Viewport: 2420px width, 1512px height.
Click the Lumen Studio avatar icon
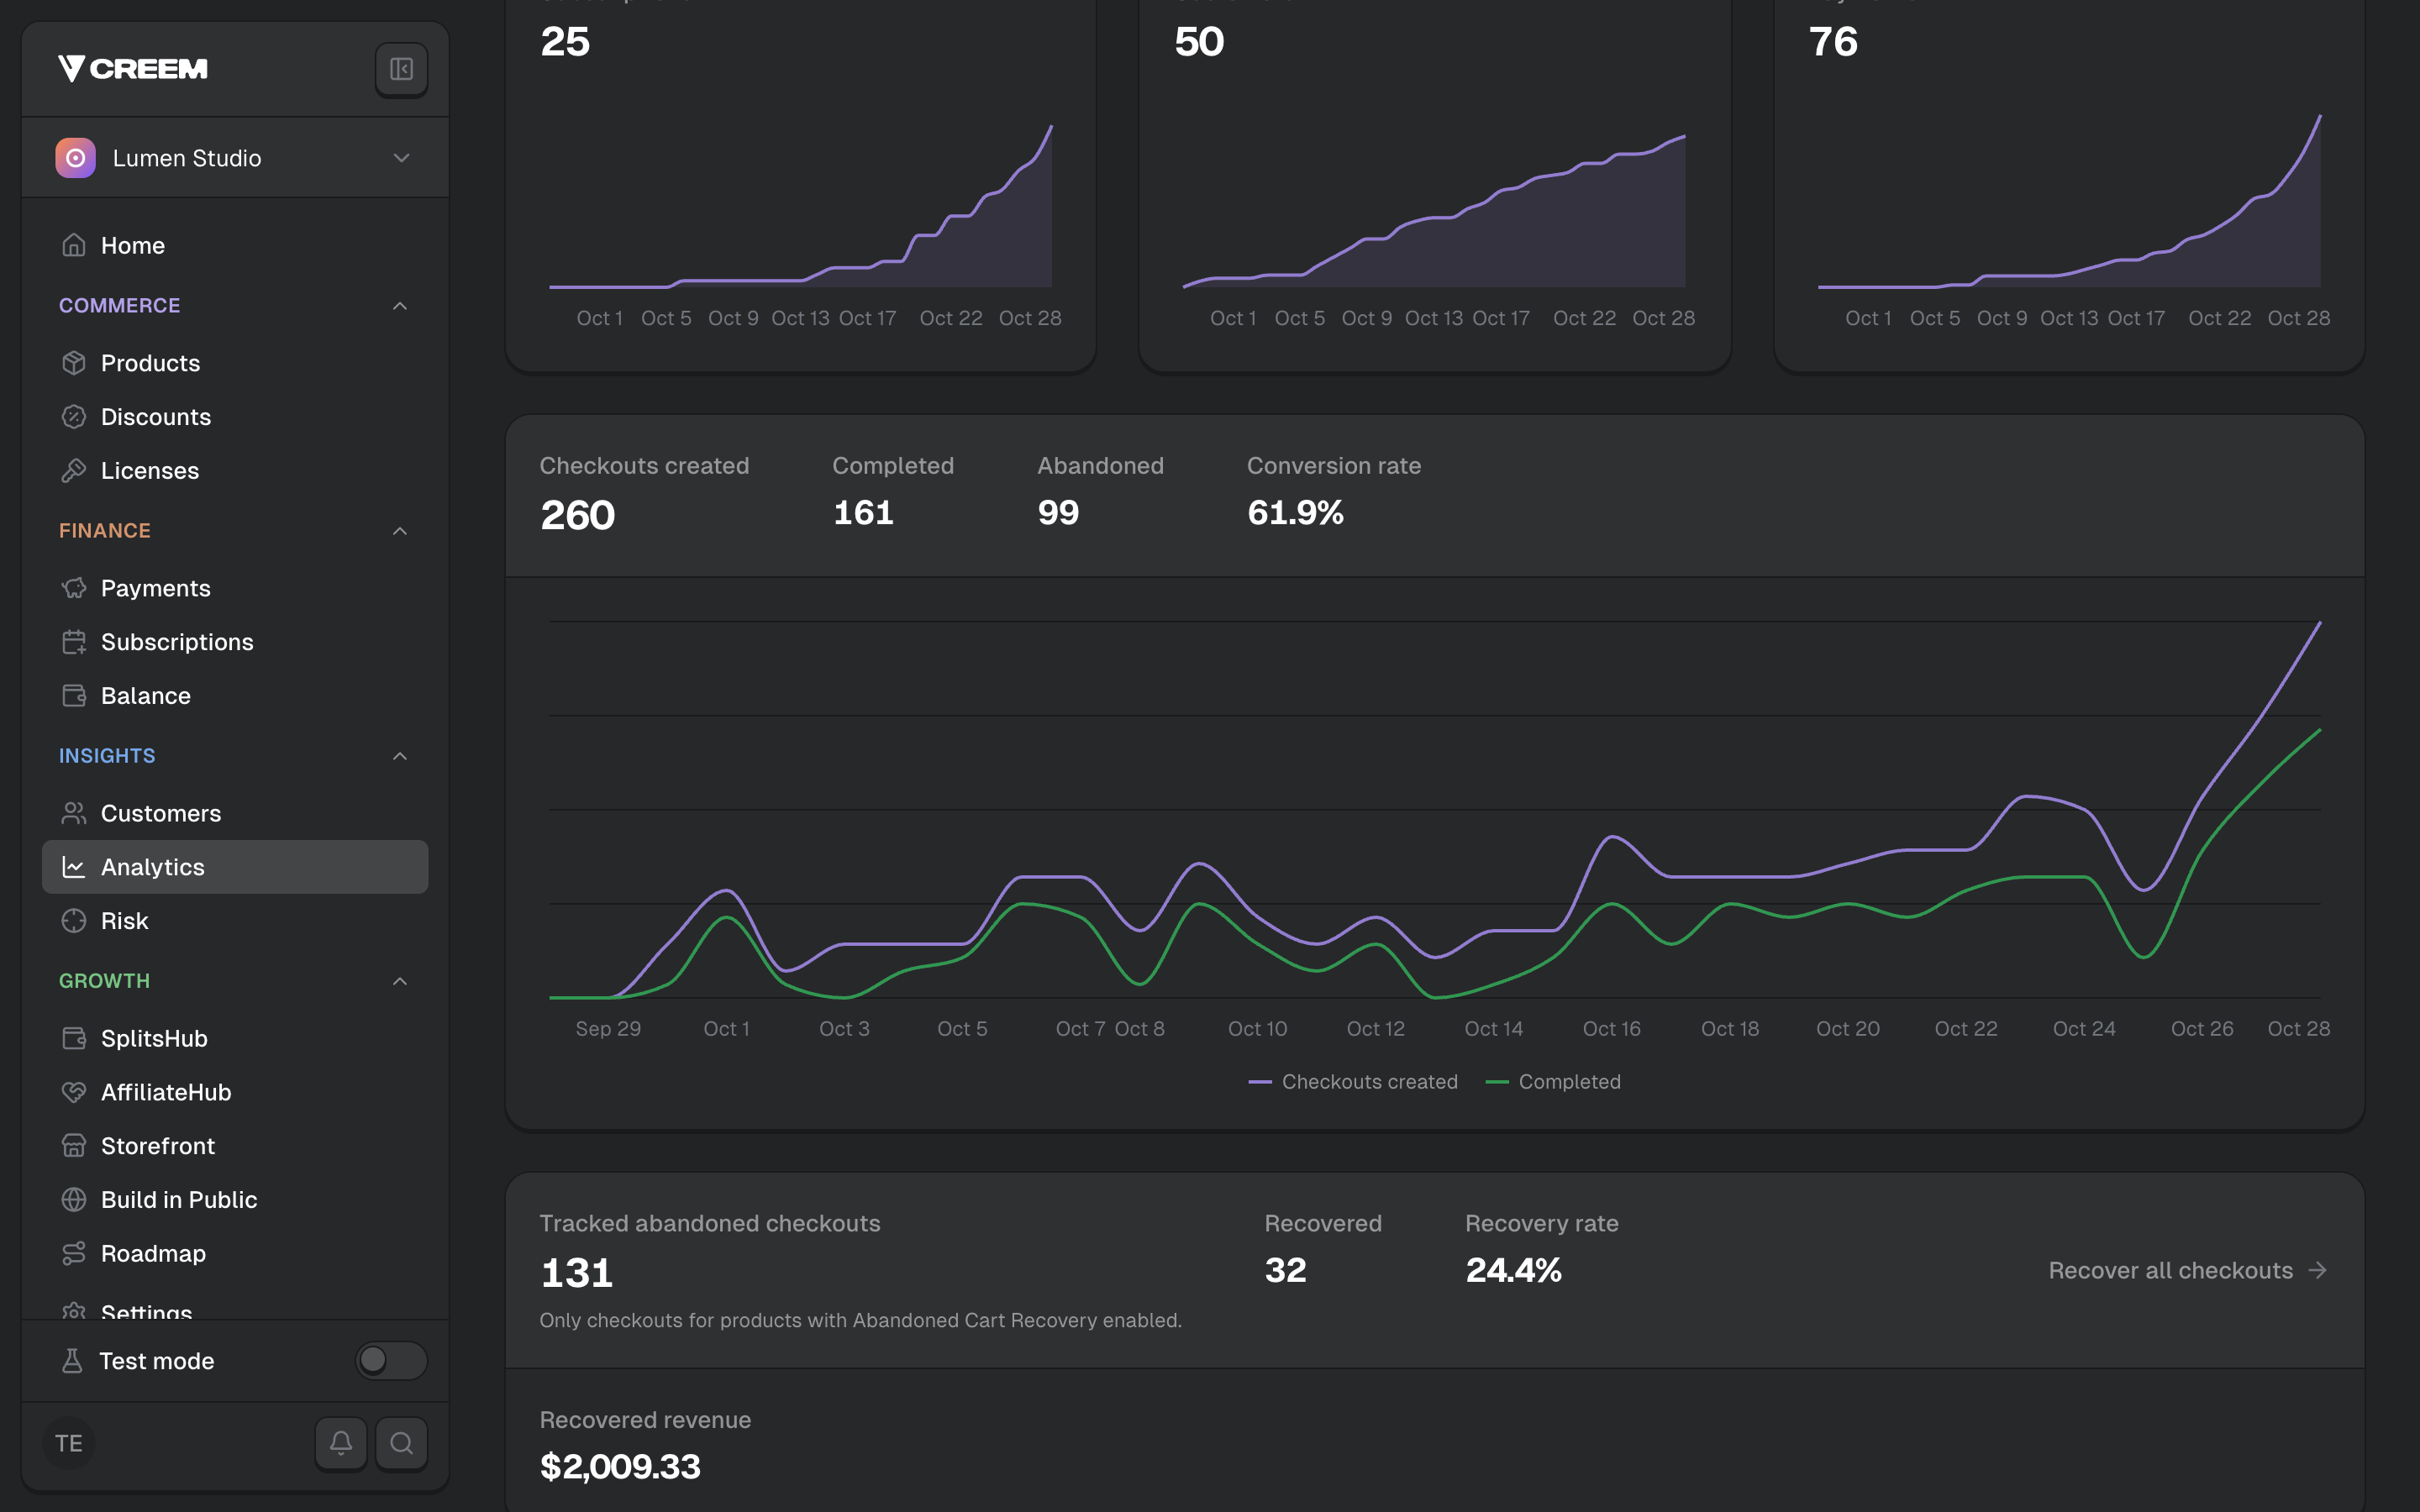(x=75, y=158)
